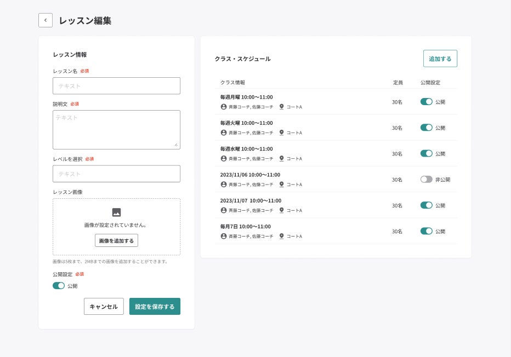Open the レベルを選択 selection field
511x357 pixels.
click(116, 174)
